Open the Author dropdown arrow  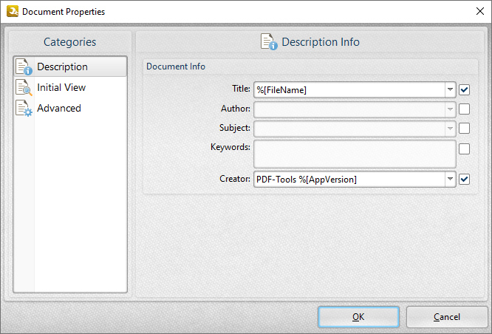click(450, 109)
